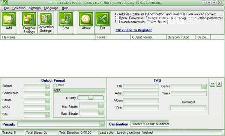The image size is (225, 136).
Task: Click the truncated Outpu... column header
Action: 203,37
